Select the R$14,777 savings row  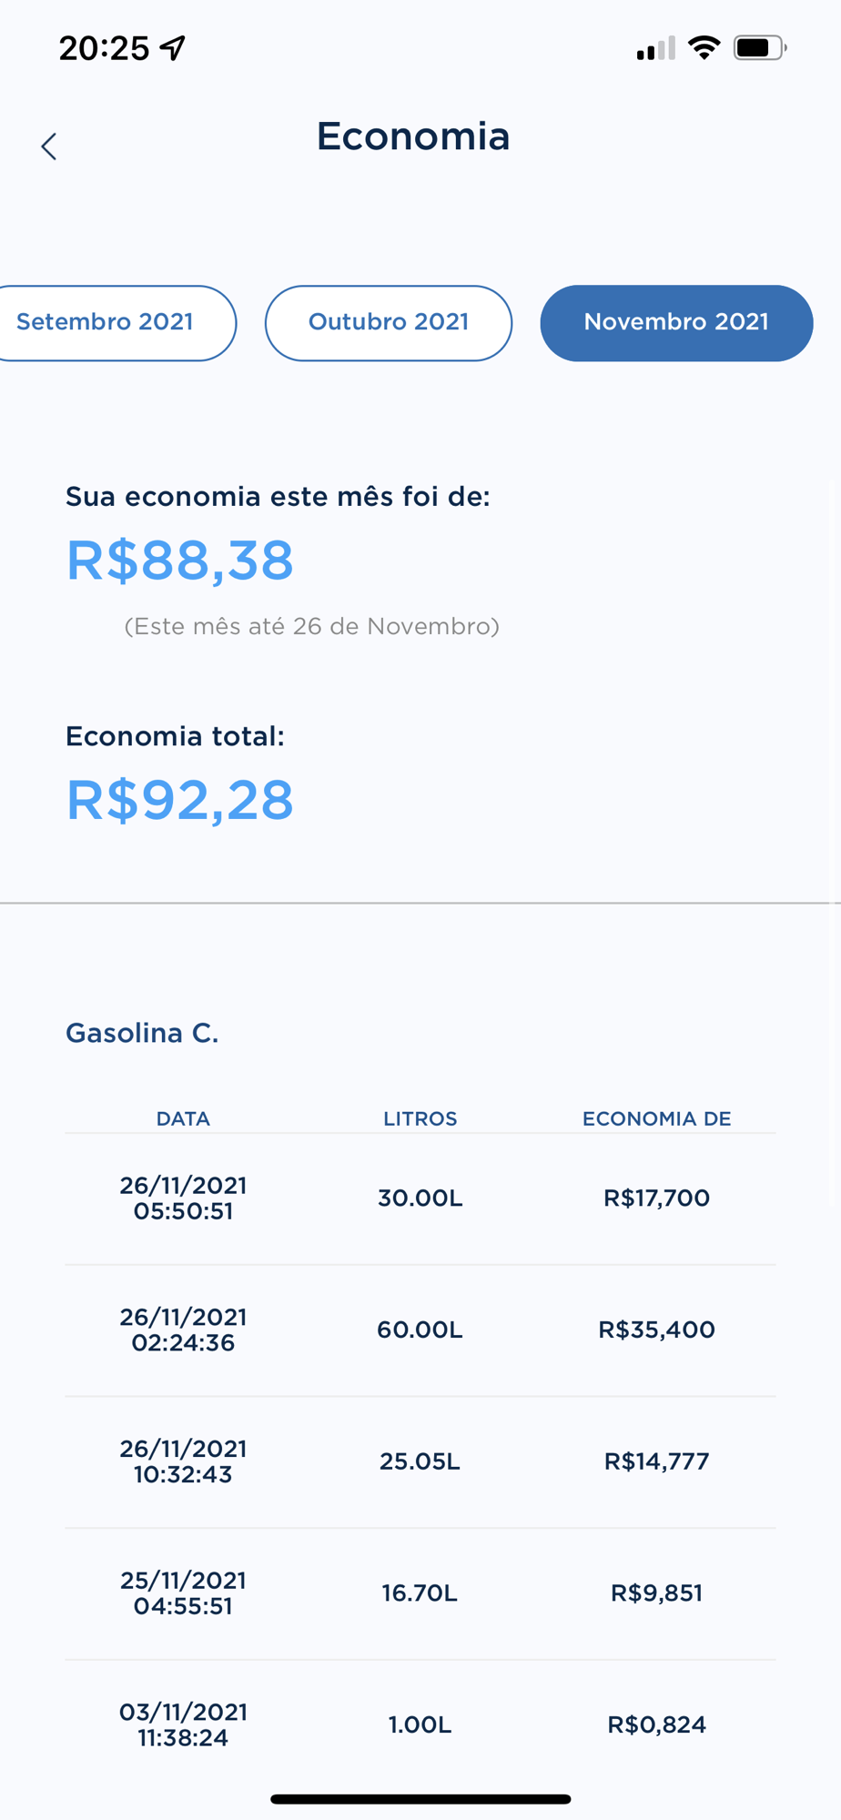(420, 1462)
